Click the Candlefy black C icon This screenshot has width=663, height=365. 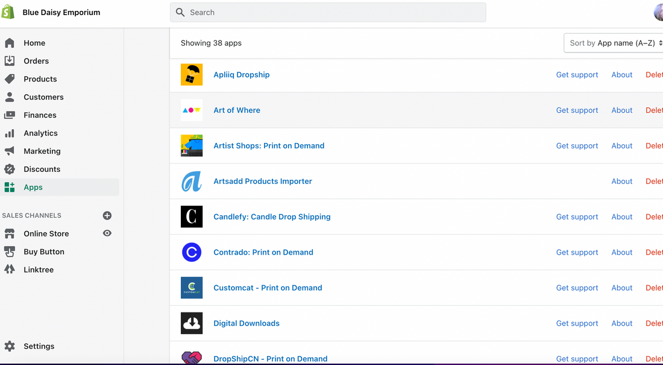tap(192, 217)
